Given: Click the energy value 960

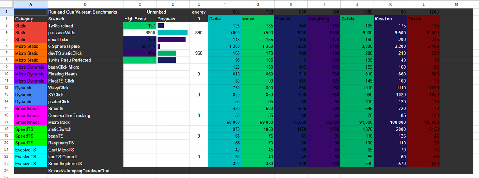Looking at the screenshot, I should pyautogui.click(x=198, y=53).
